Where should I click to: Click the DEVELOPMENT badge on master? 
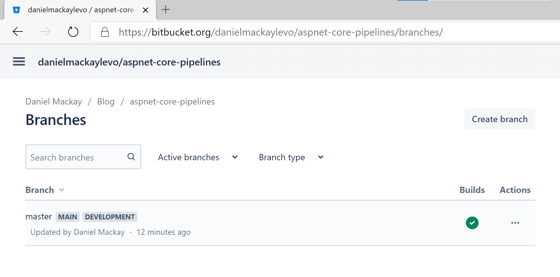(110, 217)
